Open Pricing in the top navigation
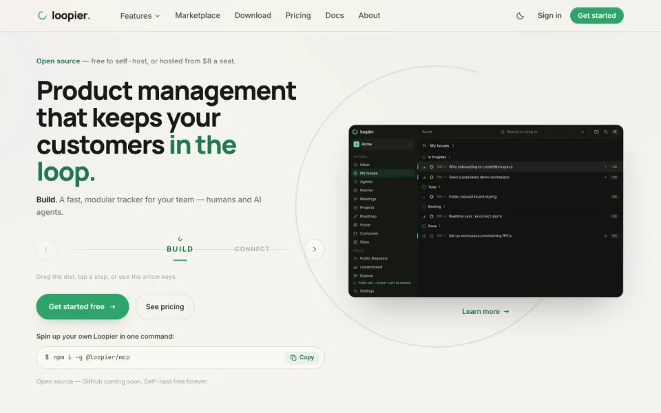This screenshot has height=413, width=661. [298, 15]
